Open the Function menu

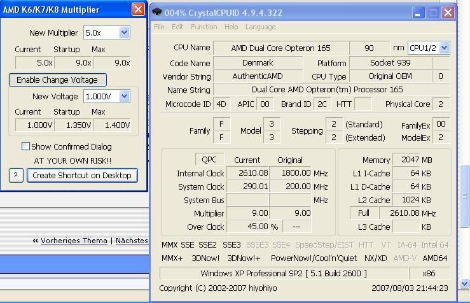tap(204, 27)
